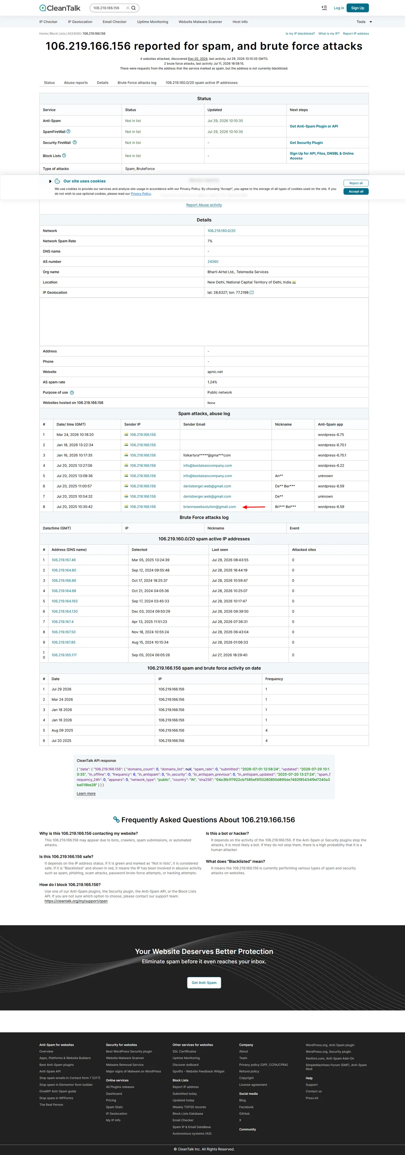The image size is (405, 1155).
Task: Open Uptime Monitoring in the navigation bar
Action: tap(153, 22)
